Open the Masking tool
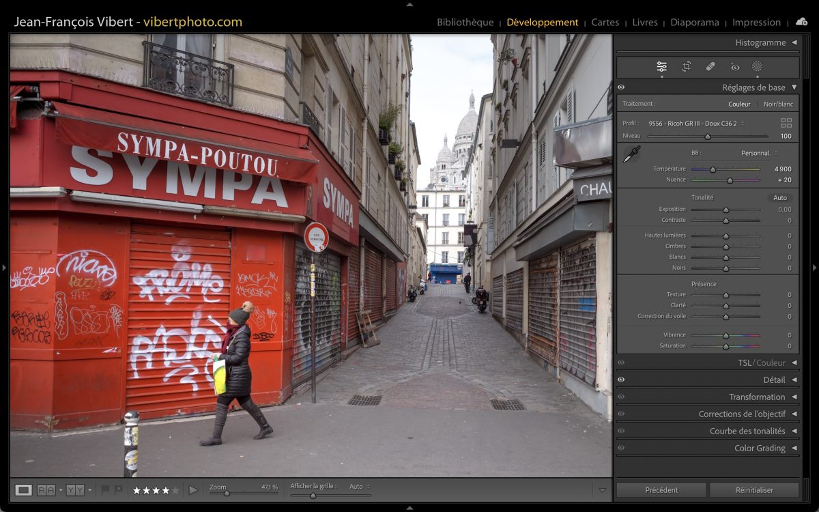The image size is (819, 512). click(757, 67)
